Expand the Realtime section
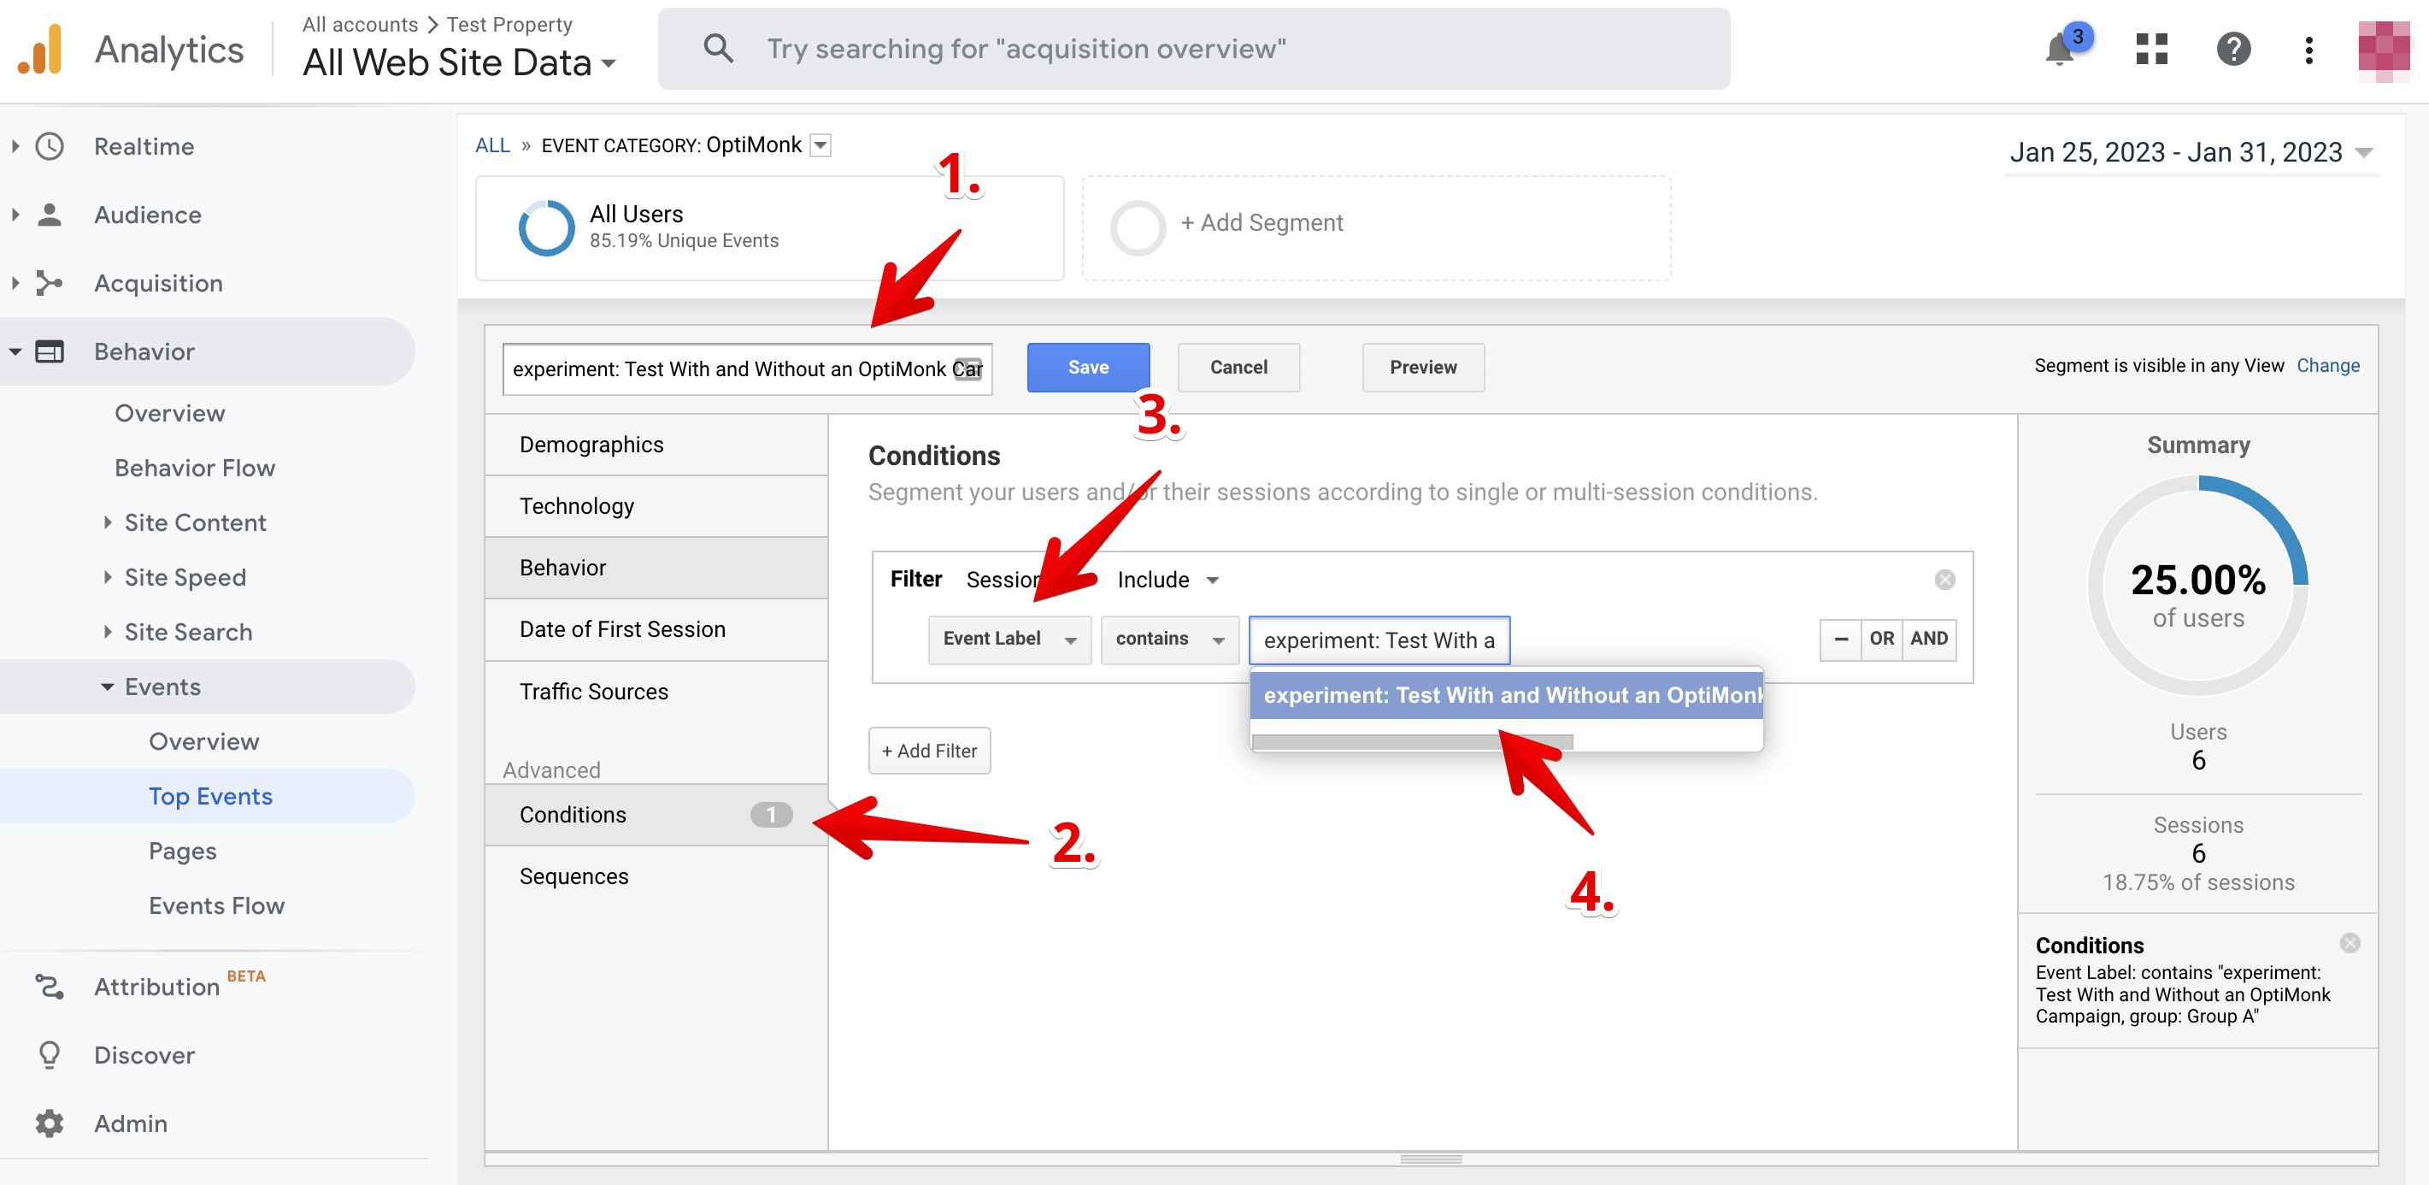2429x1185 pixels. click(x=15, y=146)
